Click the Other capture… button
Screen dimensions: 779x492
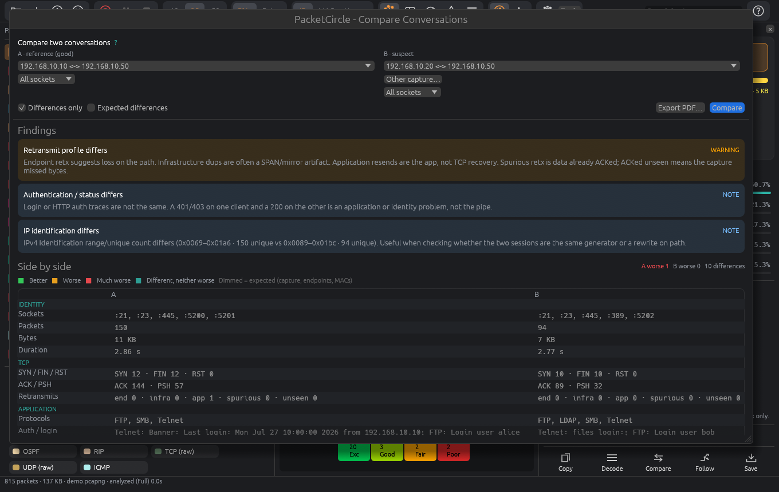click(x=413, y=79)
